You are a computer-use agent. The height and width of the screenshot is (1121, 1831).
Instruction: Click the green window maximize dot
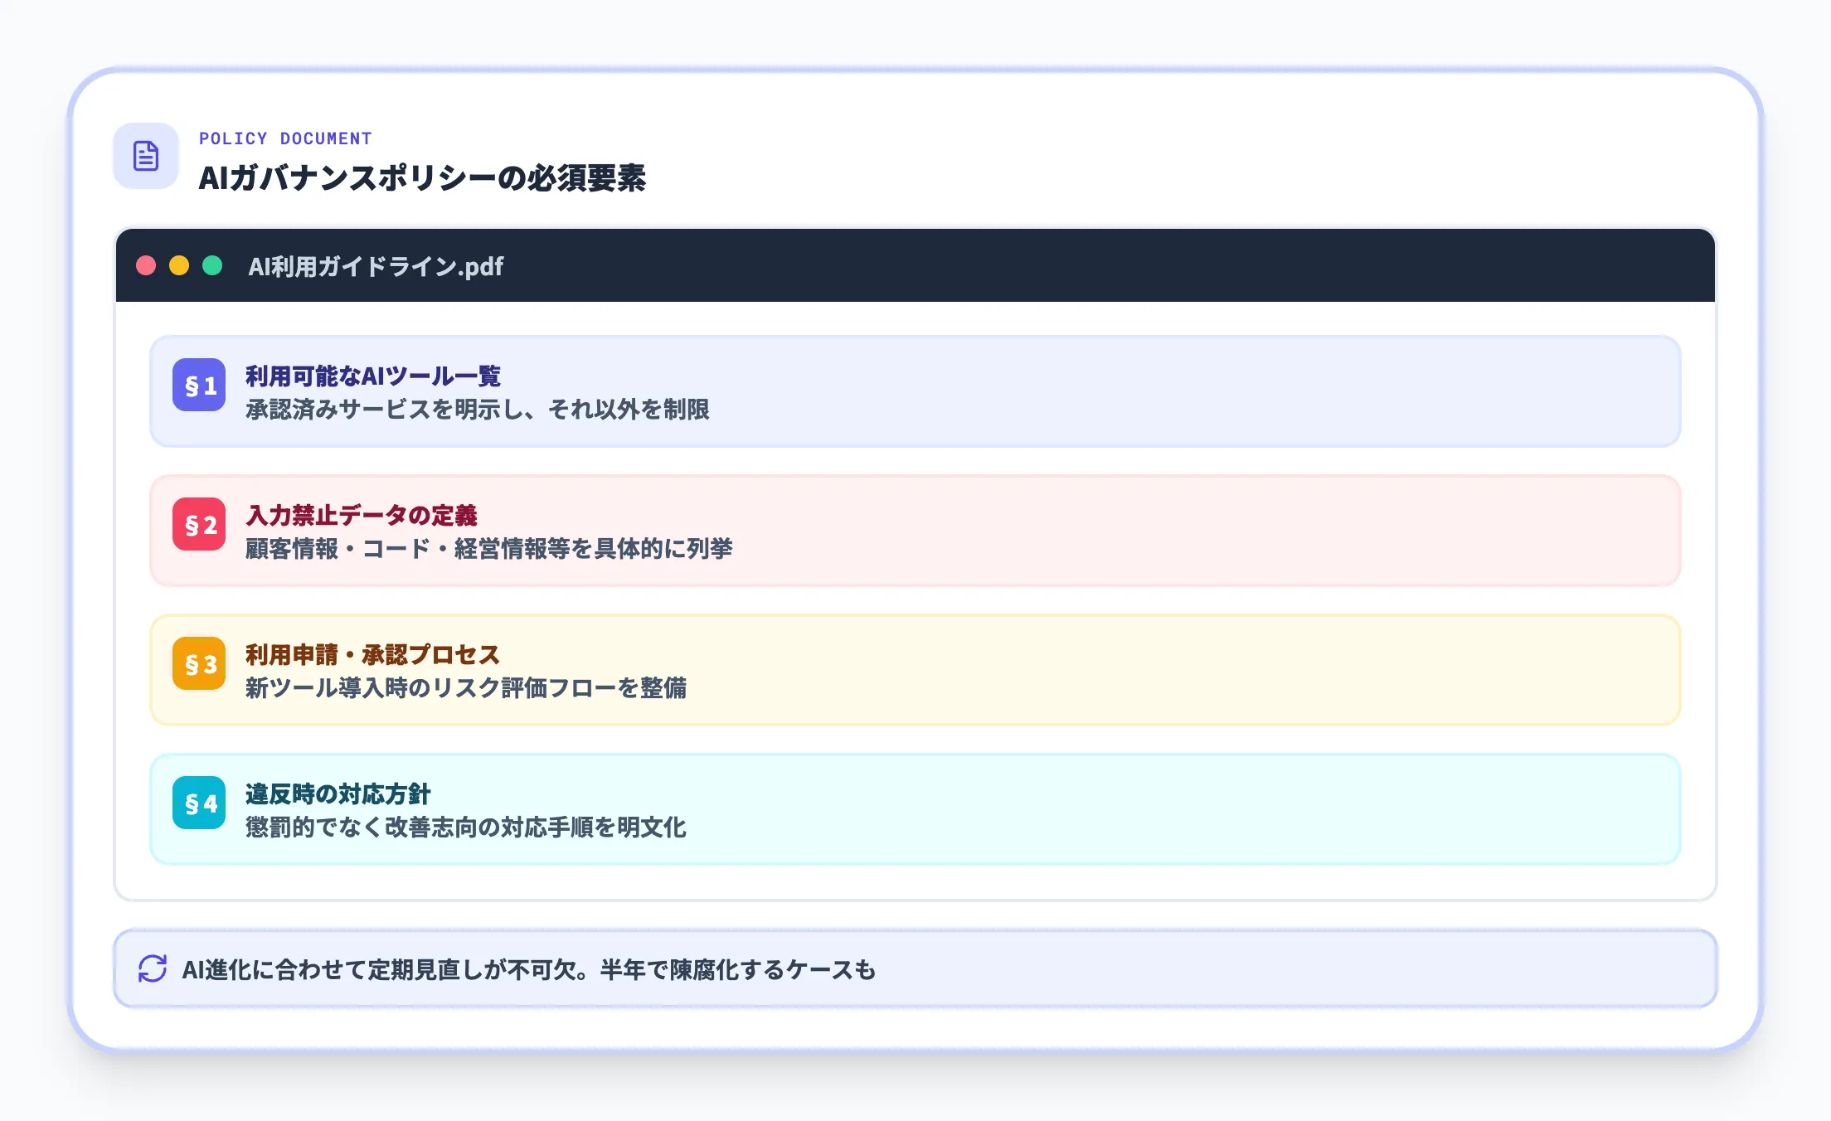(x=212, y=265)
